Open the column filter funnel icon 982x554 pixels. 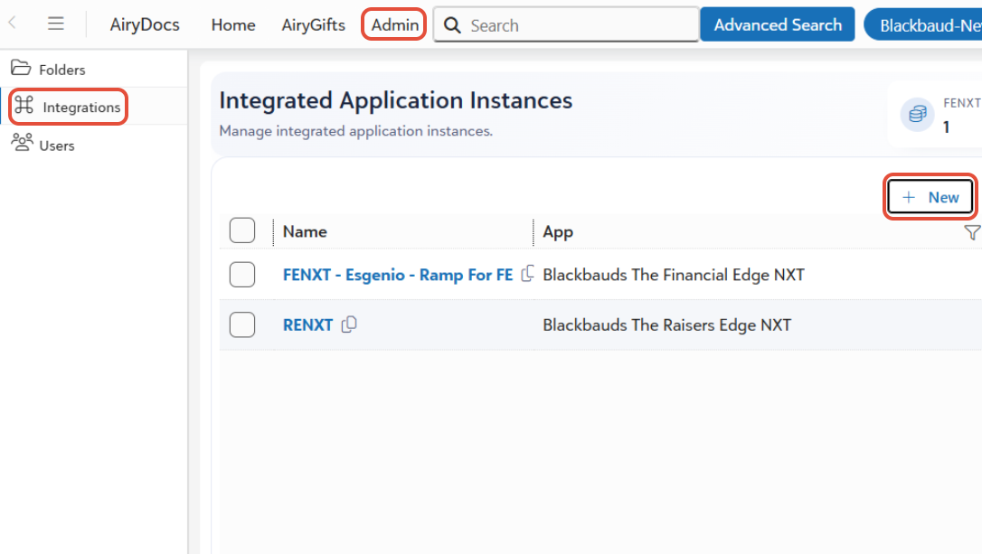(x=972, y=232)
